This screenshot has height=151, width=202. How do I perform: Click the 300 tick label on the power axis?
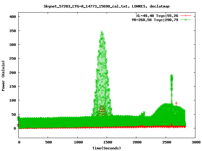(13, 45)
